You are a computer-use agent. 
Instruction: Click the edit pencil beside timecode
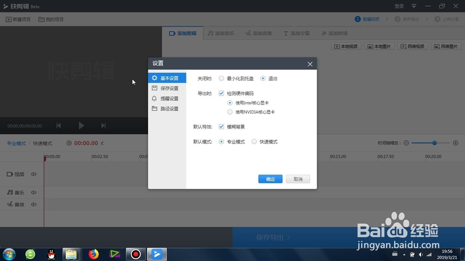(102, 143)
